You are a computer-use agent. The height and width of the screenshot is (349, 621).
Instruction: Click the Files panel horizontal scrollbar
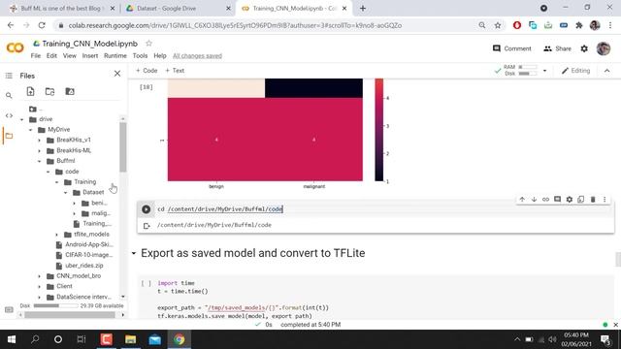coord(70,315)
